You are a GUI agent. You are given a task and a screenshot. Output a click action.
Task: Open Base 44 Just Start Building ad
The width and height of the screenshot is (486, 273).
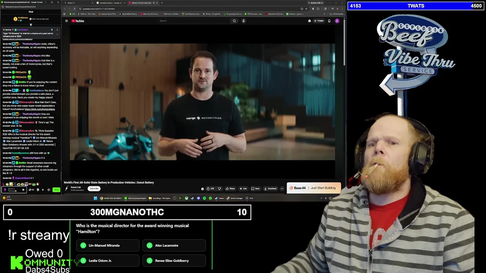pos(314,188)
